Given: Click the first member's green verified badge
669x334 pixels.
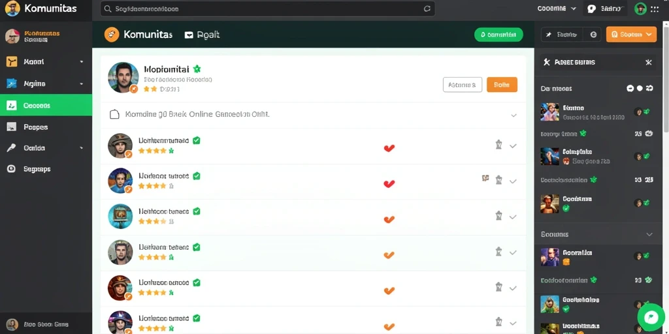Looking at the screenshot, I should pos(196,140).
